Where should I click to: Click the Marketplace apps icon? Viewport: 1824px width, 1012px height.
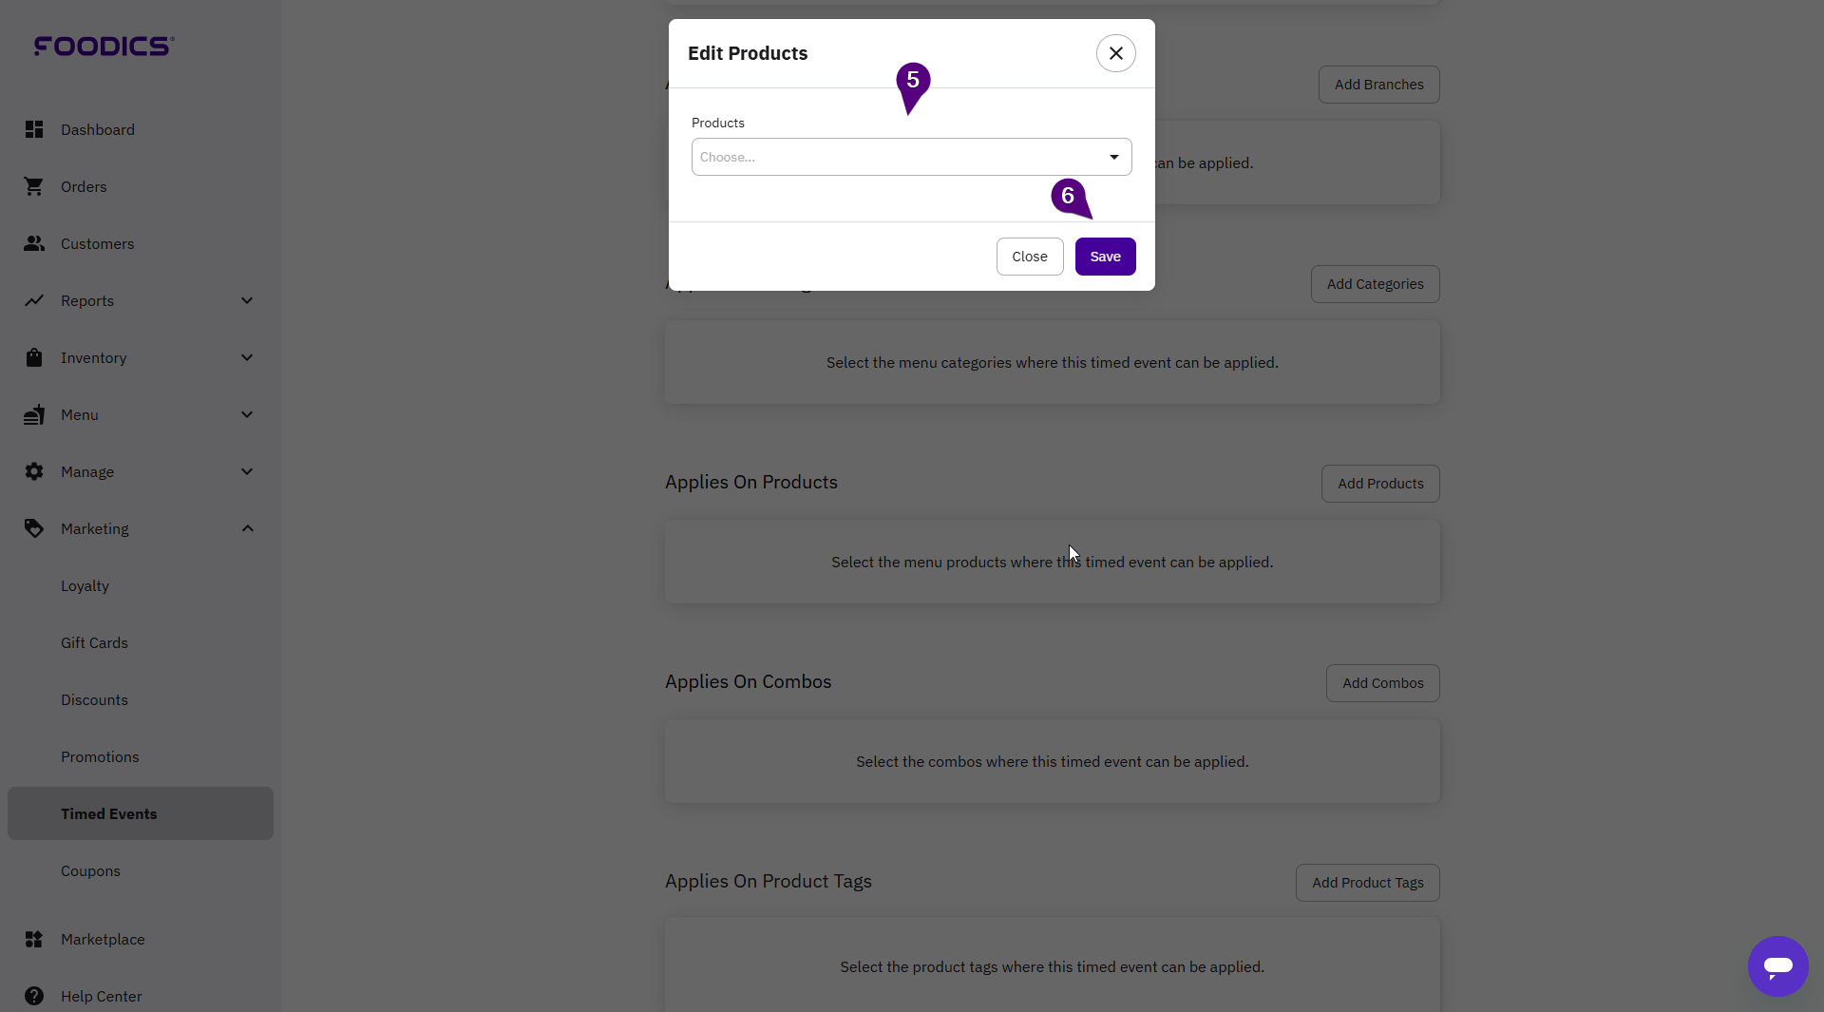tap(34, 939)
